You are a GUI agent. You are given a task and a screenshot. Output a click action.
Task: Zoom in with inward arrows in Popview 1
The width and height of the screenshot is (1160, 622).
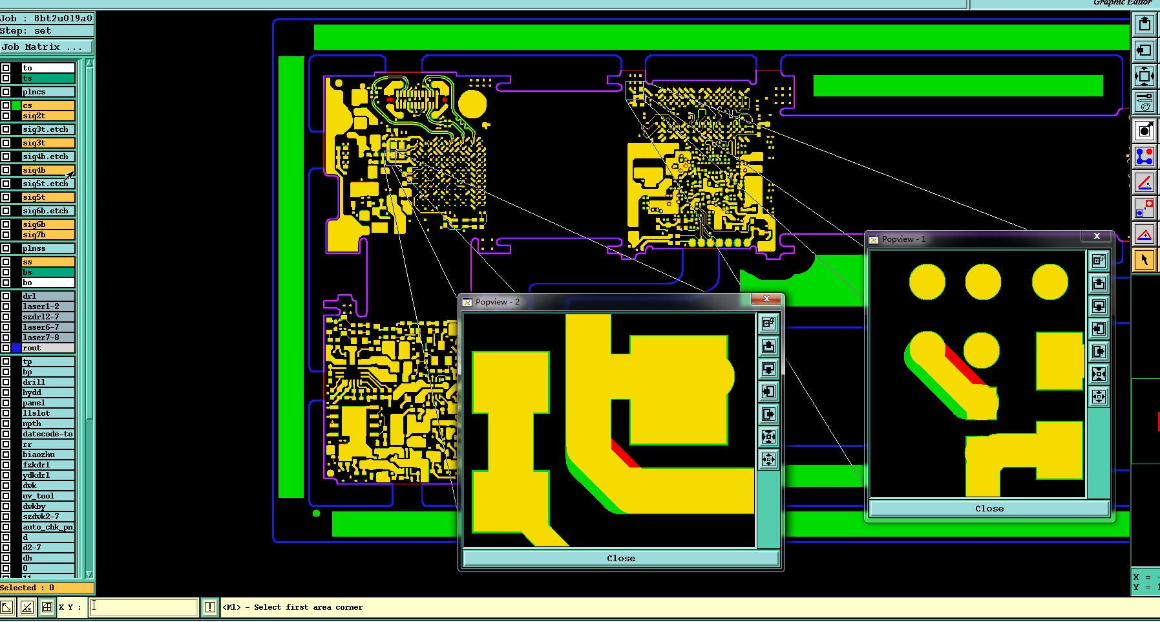pyautogui.click(x=1099, y=374)
